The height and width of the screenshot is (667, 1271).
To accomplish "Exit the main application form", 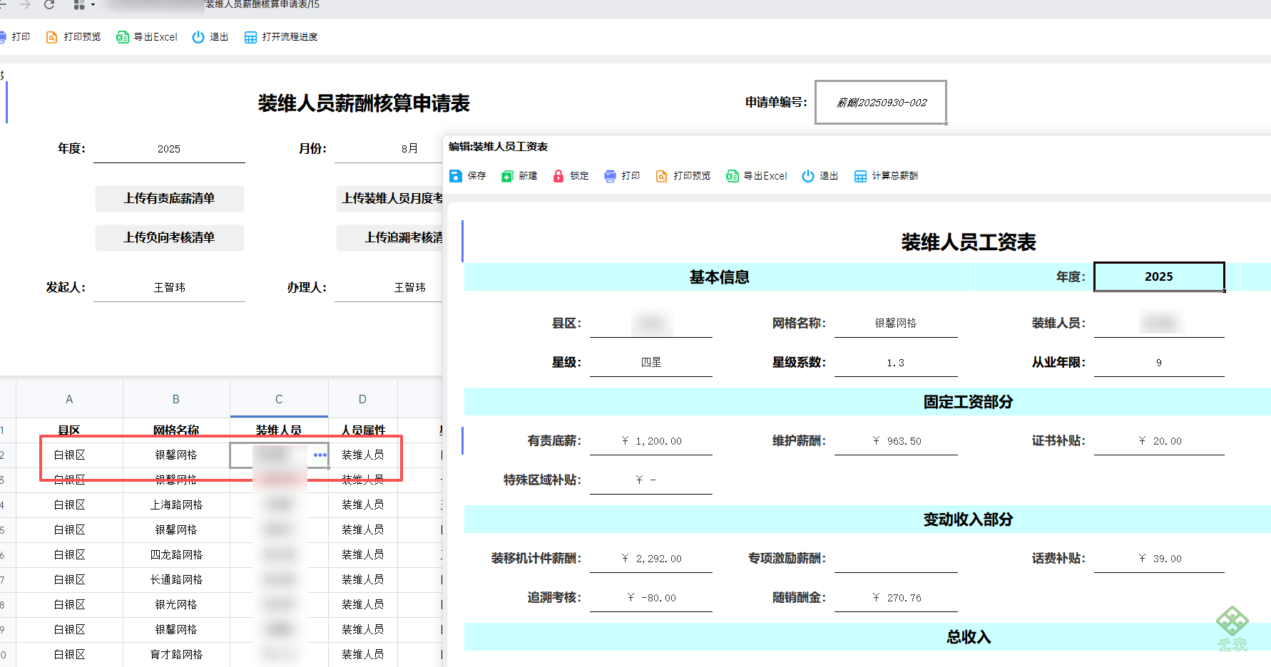I will (210, 37).
